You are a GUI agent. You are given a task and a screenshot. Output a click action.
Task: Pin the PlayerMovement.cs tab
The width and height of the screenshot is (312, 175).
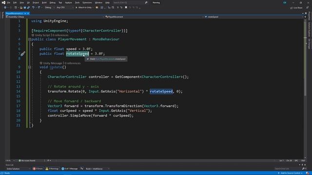(25, 13)
